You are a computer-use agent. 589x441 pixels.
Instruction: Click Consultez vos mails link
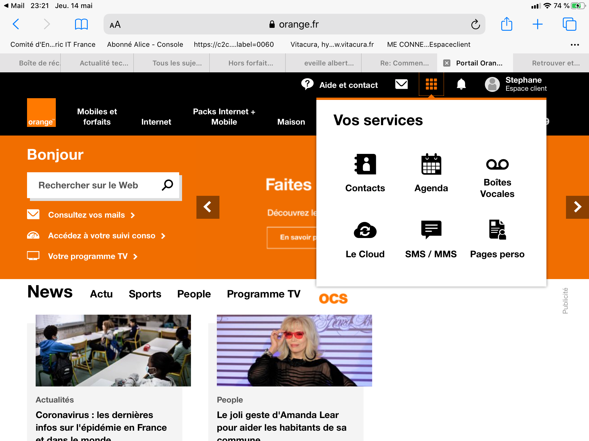tap(86, 215)
